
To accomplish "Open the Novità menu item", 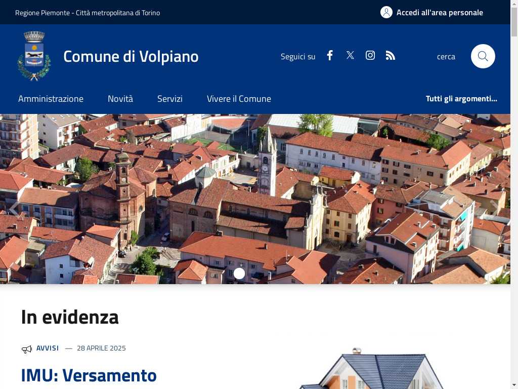I will 120,99.
